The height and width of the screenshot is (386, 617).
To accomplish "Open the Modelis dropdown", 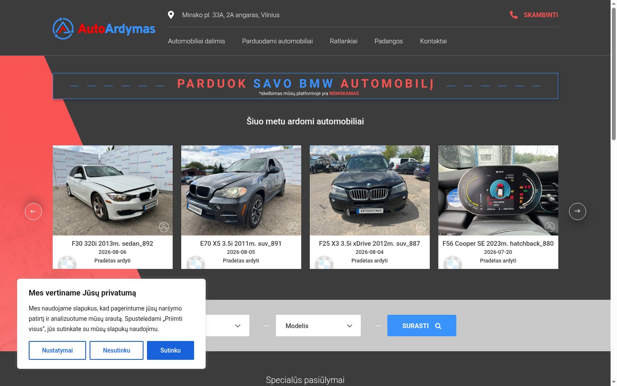I will [x=318, y=326].
